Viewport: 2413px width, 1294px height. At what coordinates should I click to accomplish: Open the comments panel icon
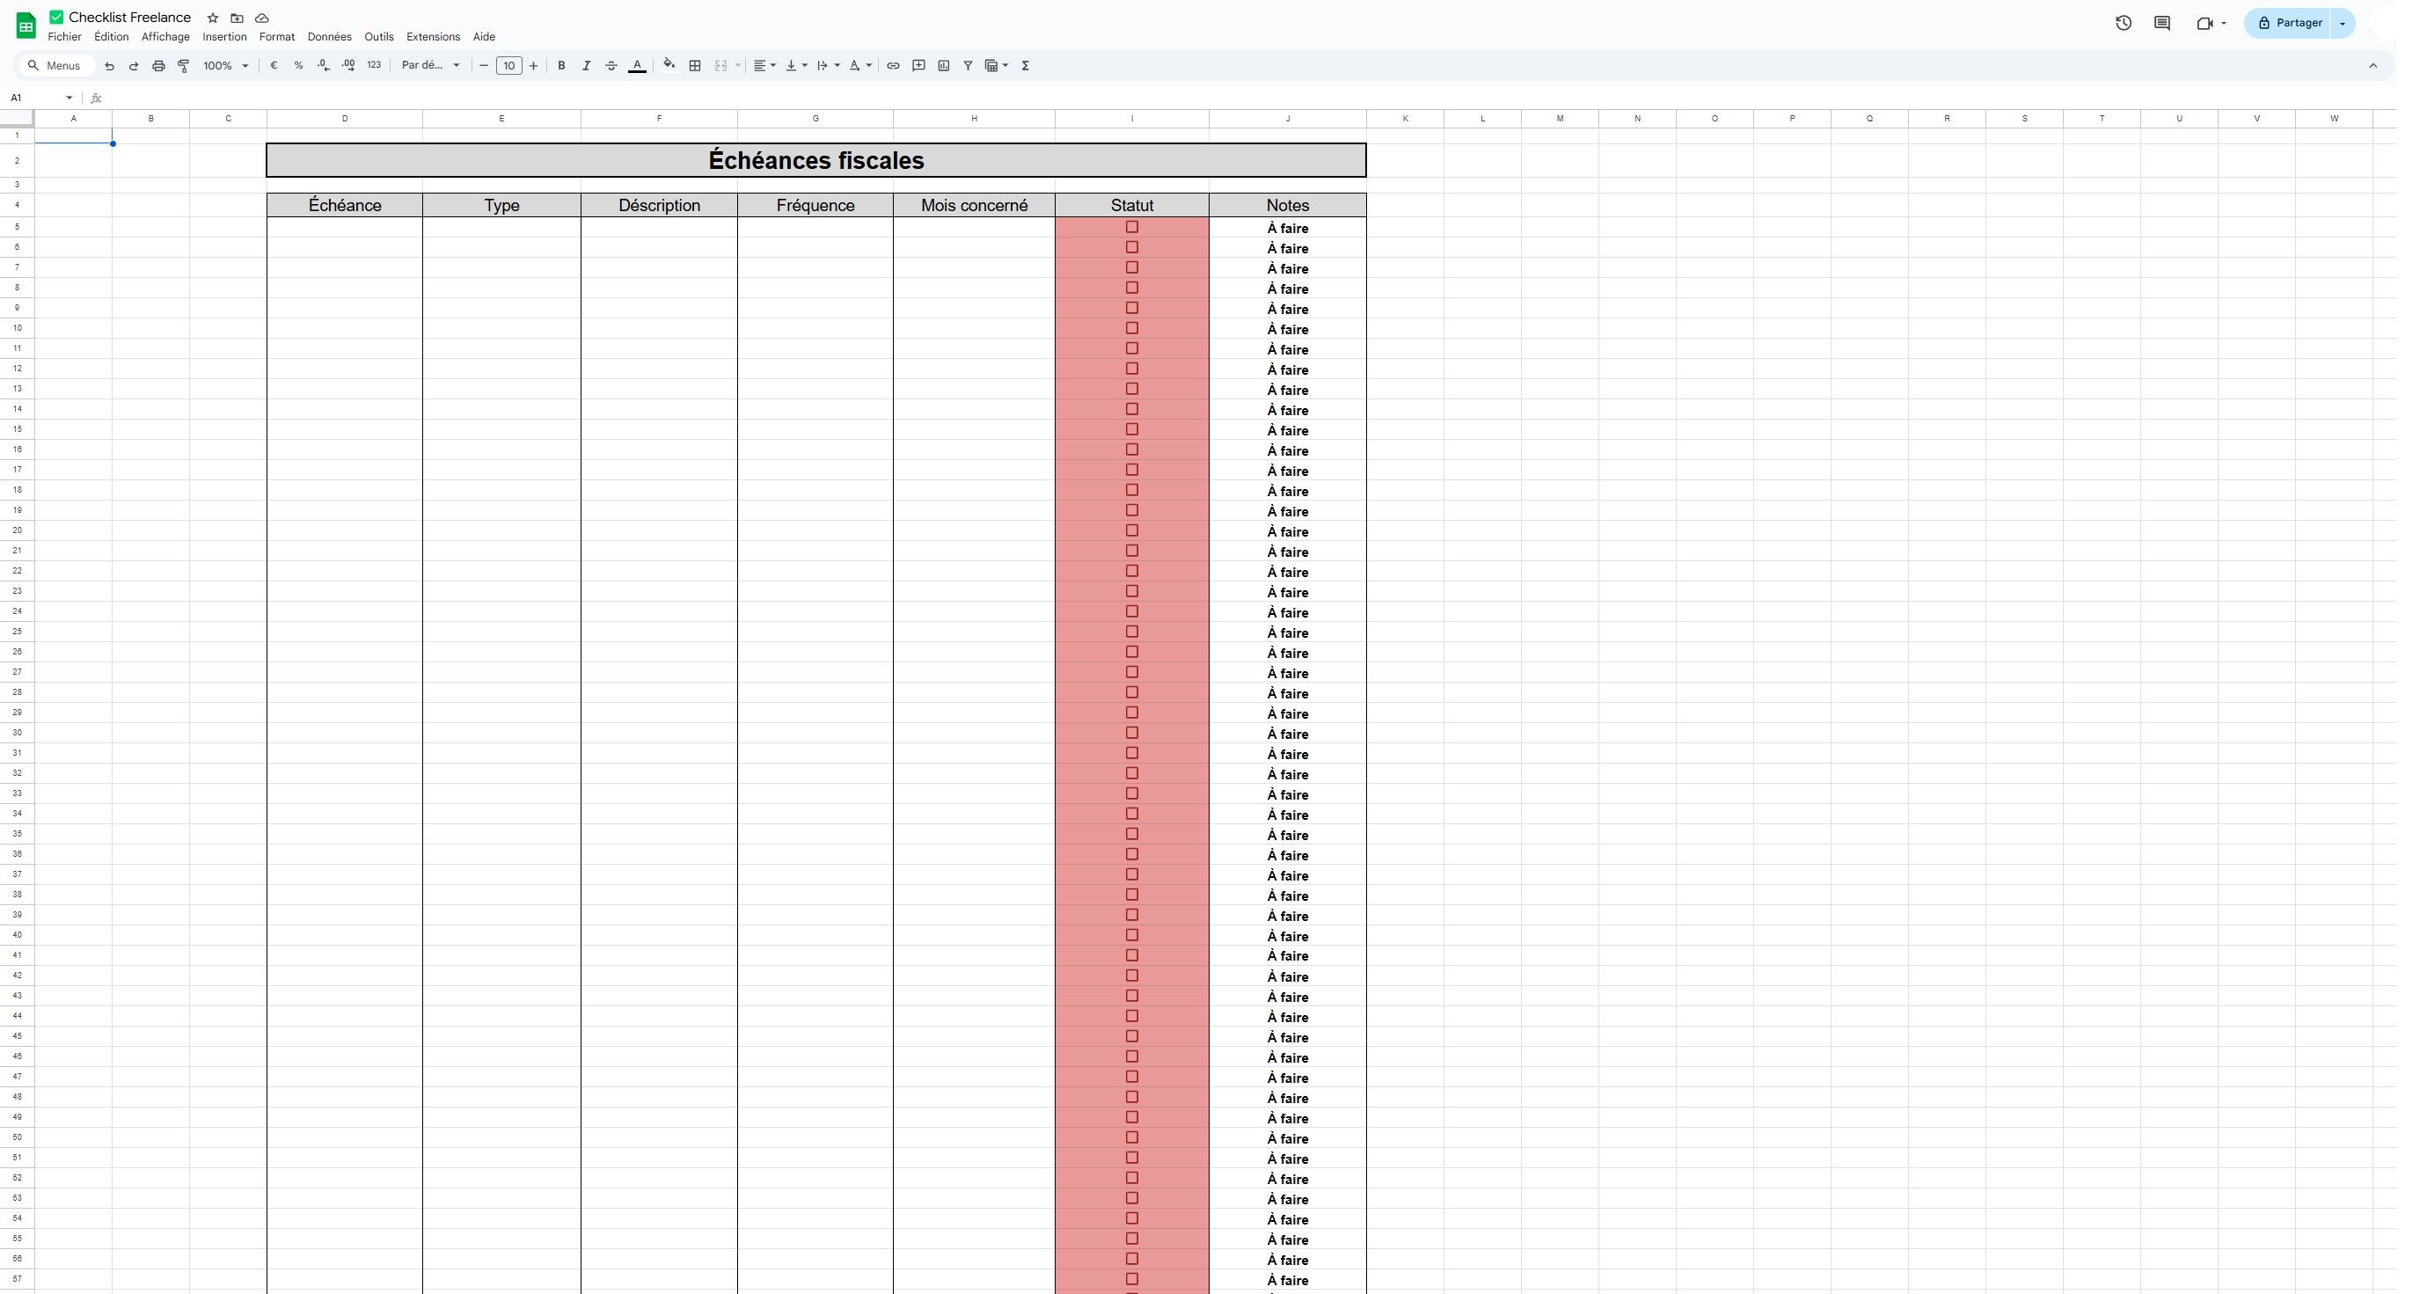click(2162, 24)
